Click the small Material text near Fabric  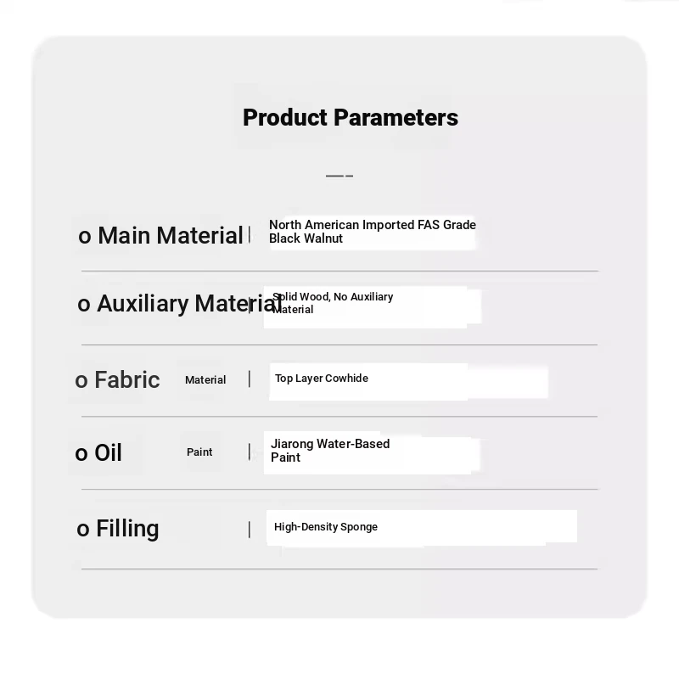coord(205,379)
